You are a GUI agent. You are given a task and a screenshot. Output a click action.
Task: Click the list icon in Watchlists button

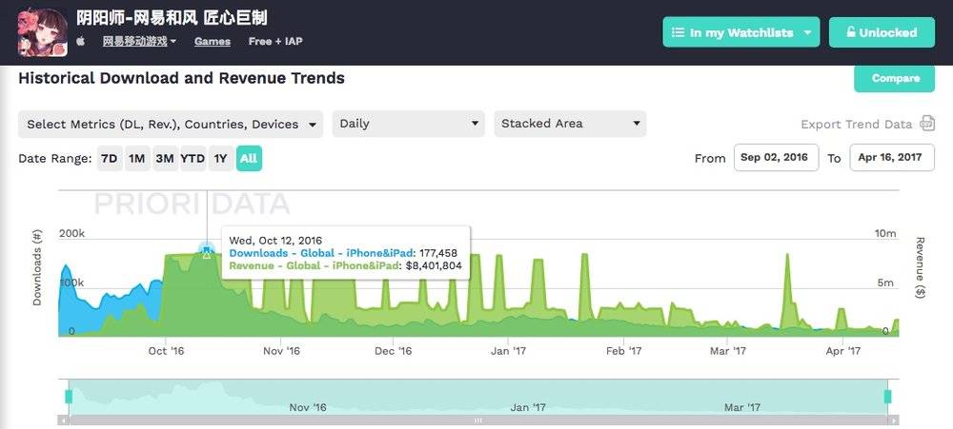point(678,32)
